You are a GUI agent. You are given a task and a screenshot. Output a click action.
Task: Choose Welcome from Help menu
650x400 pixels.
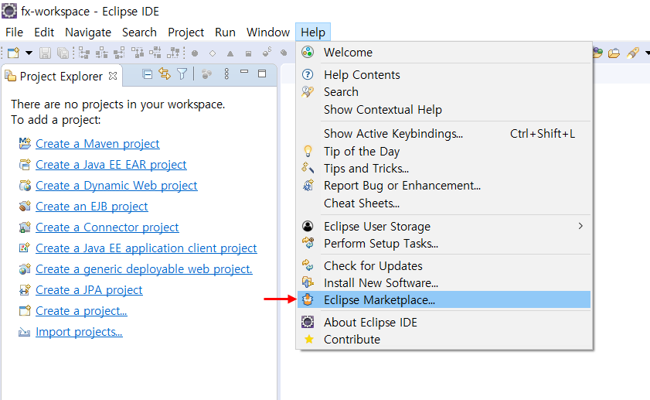click(x=444, y=53)
